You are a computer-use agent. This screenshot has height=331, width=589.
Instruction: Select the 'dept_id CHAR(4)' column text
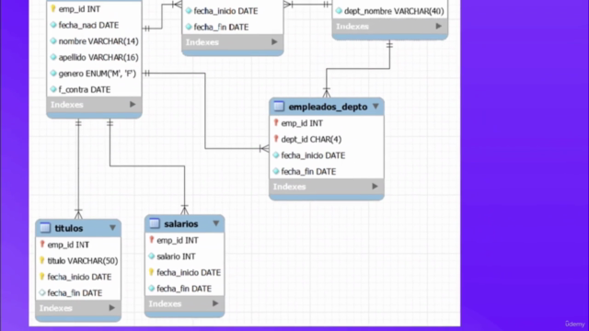pyautogui.click(x=311, y=139)
